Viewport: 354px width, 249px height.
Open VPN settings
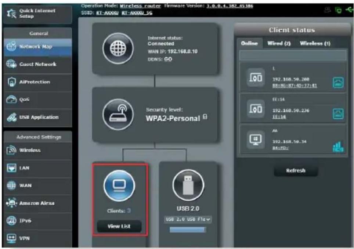(38, 239)
